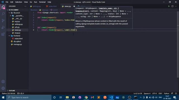Open Source Control view
Screen dimensions: 179x100
pos(3,21)
